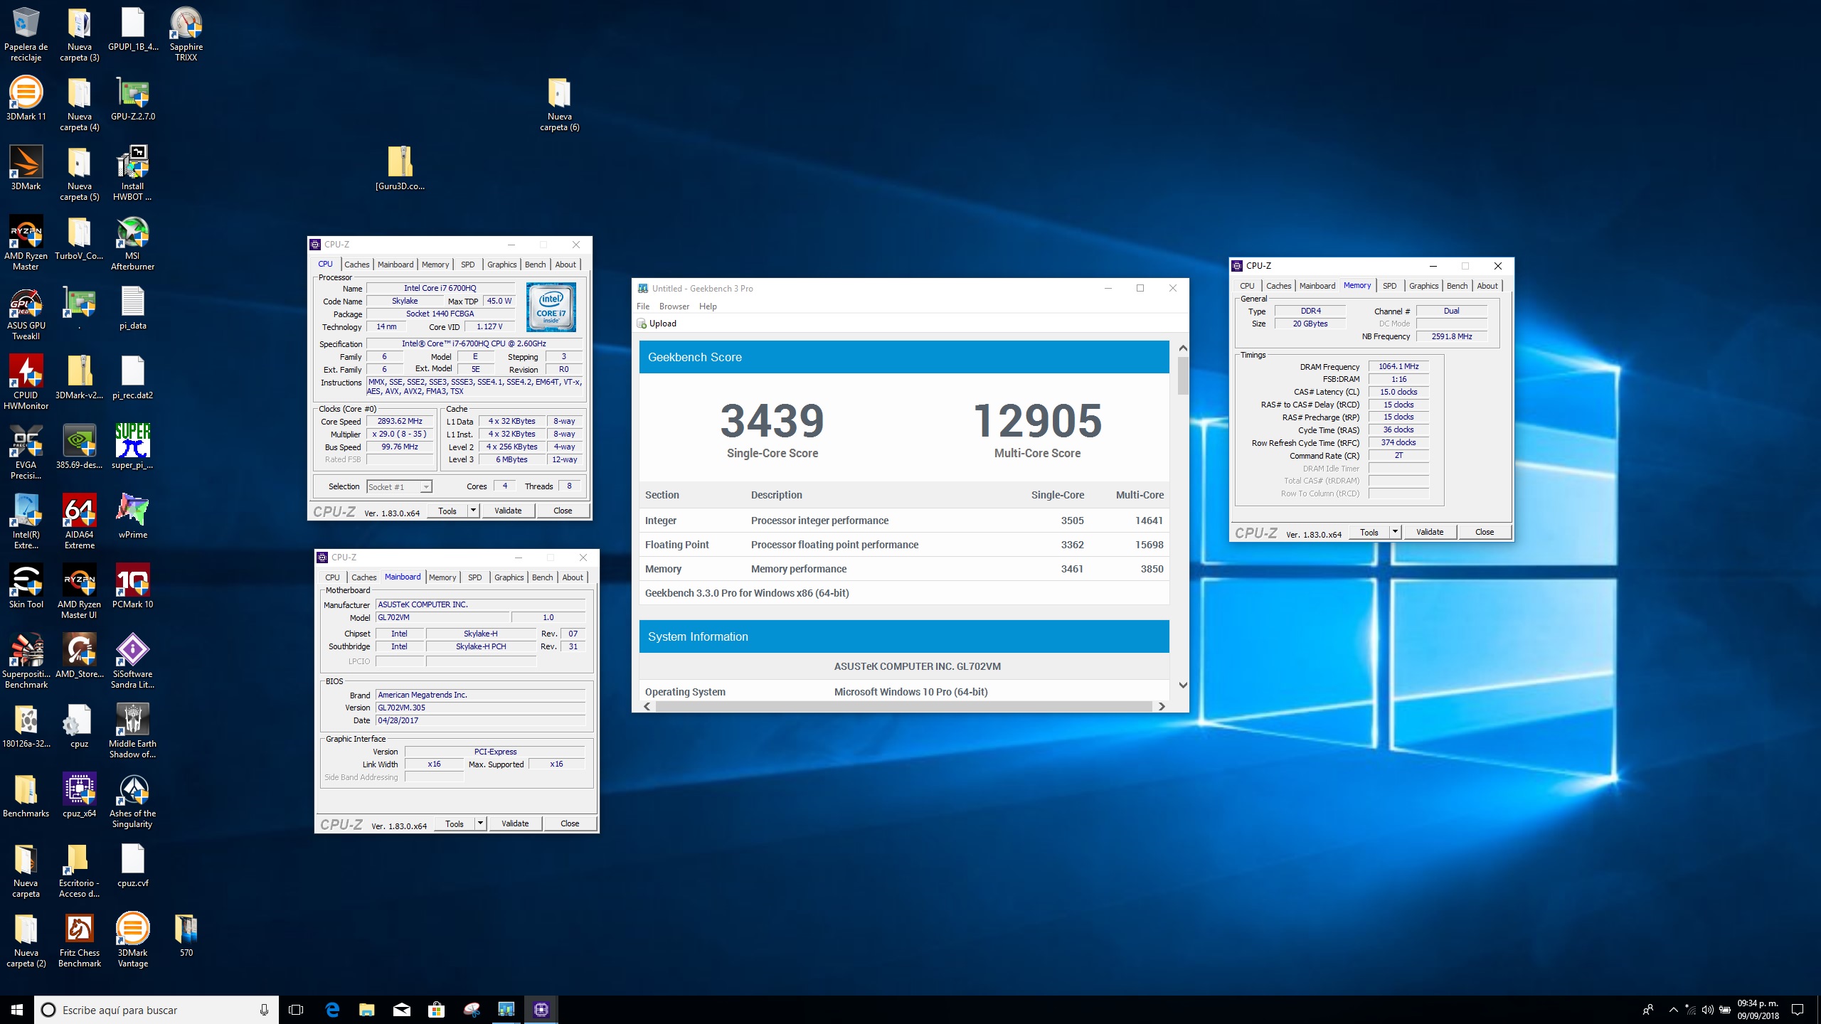Viewport: 1821px width, 1024px height.
Task: Select the EVGA Precision desktop icon
Action: click(26, 453)
